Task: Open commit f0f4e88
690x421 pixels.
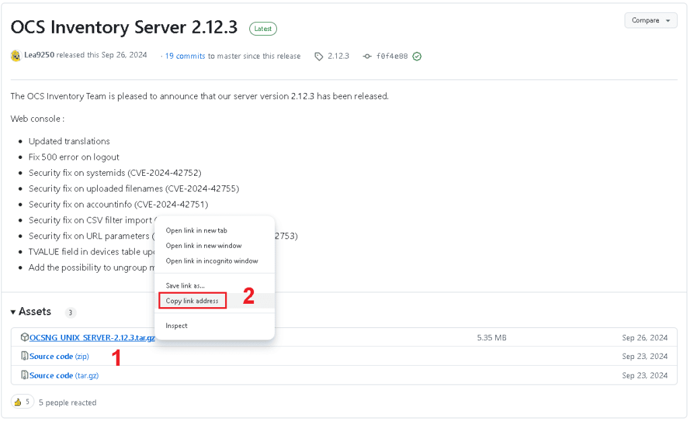Action: pyautogui.click(x=391, y=57)
